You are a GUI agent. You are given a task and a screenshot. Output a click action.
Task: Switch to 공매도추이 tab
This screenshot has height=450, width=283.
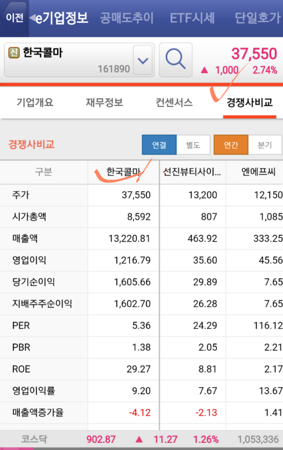click(x=127, y=18)
